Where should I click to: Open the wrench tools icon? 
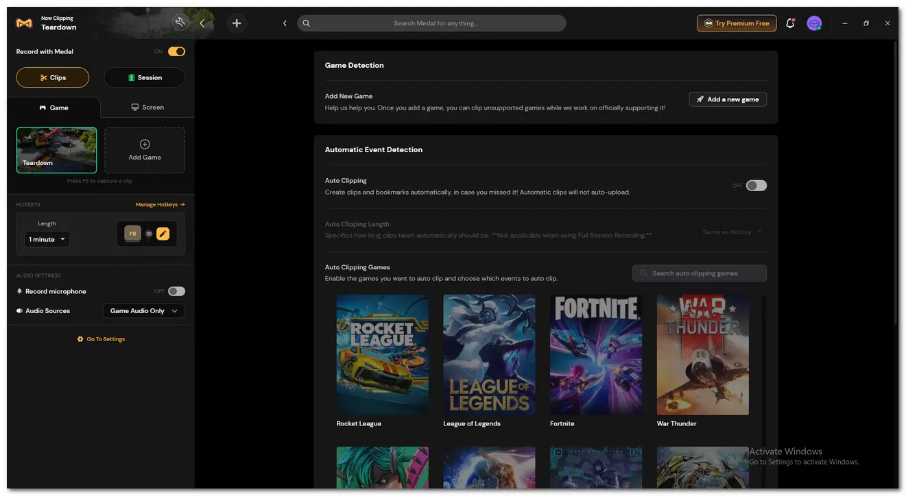pos(180,23)
